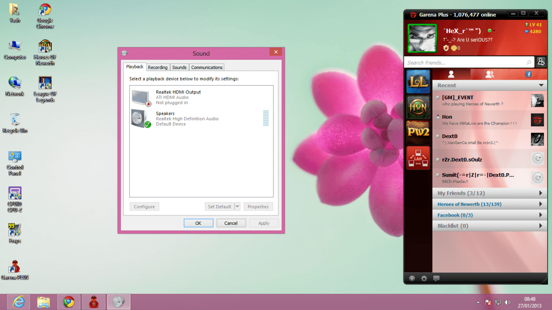The image size is (552, 310).
Task: Click the search magnifier icon in Garena
Action: point(529,63)
